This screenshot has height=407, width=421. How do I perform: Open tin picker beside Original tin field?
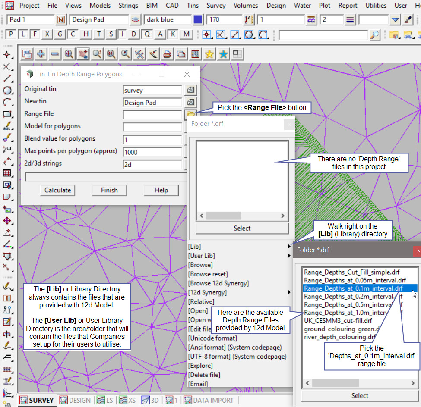click(x=190, y=90)
